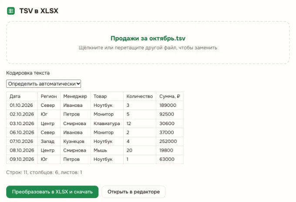Click the file drop zone to replace file
Screen dimensions: 296x202
click(148, 43)
